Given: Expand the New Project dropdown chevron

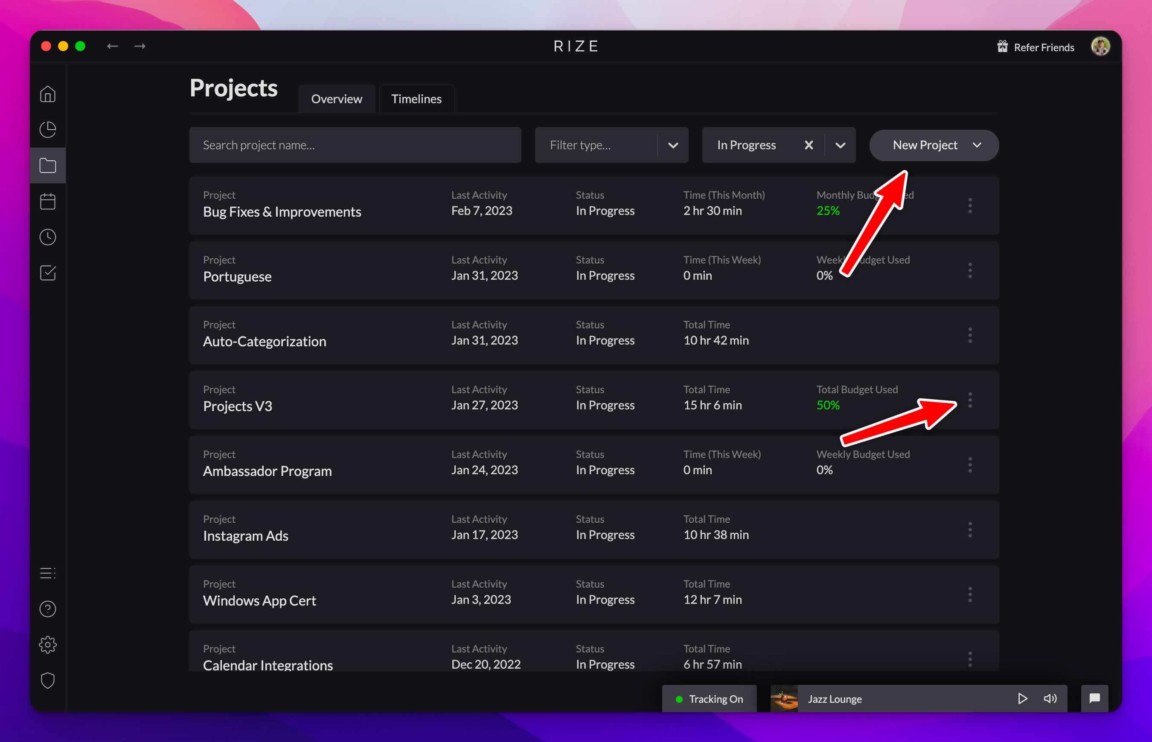Looking at the screenshot, I should [x=977, y=145].
